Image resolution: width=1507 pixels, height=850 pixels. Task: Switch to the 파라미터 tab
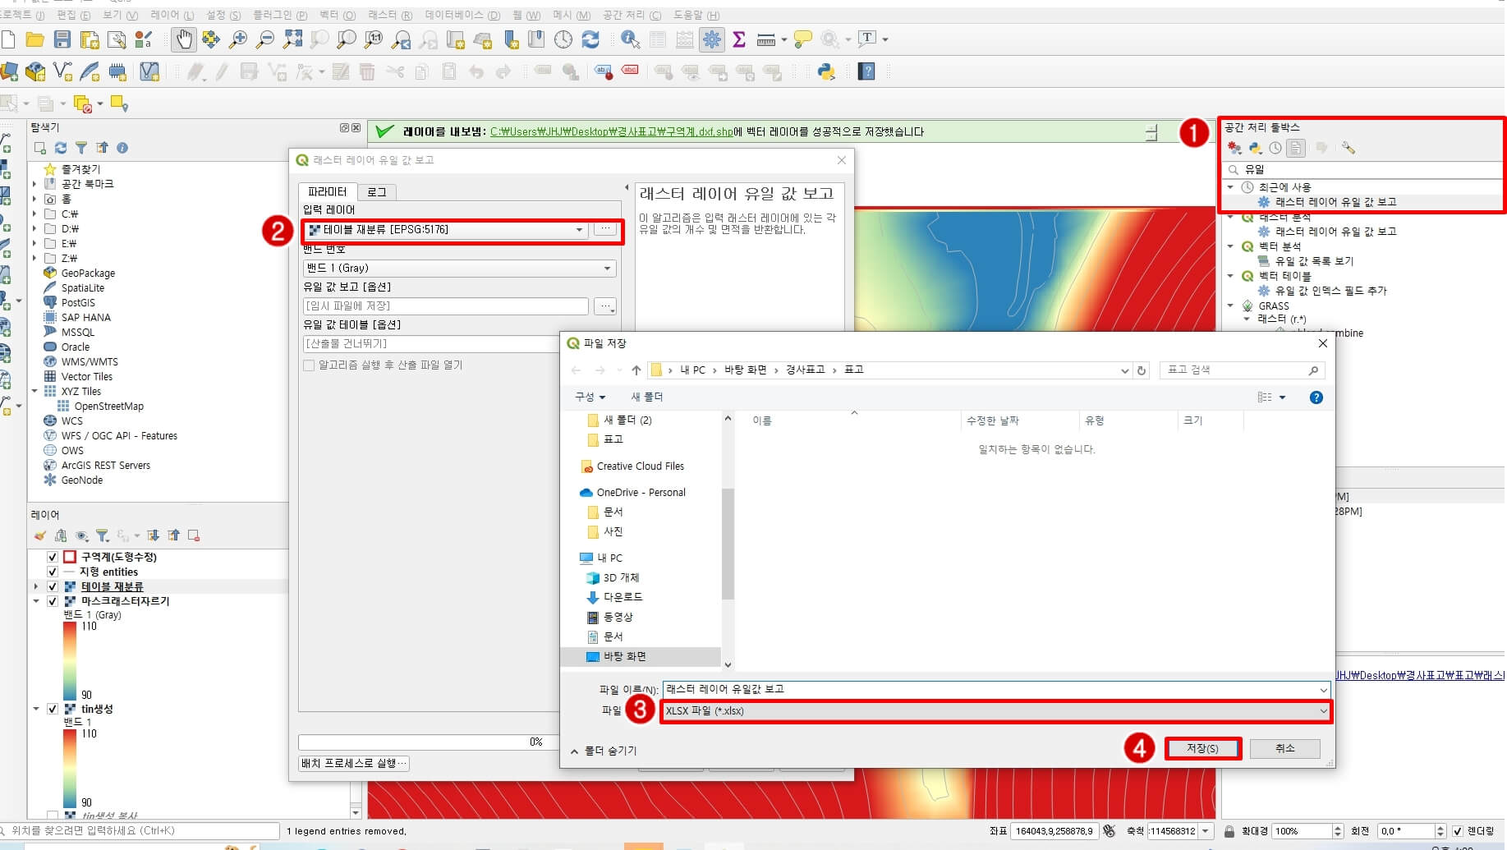[x=328, y=192]
